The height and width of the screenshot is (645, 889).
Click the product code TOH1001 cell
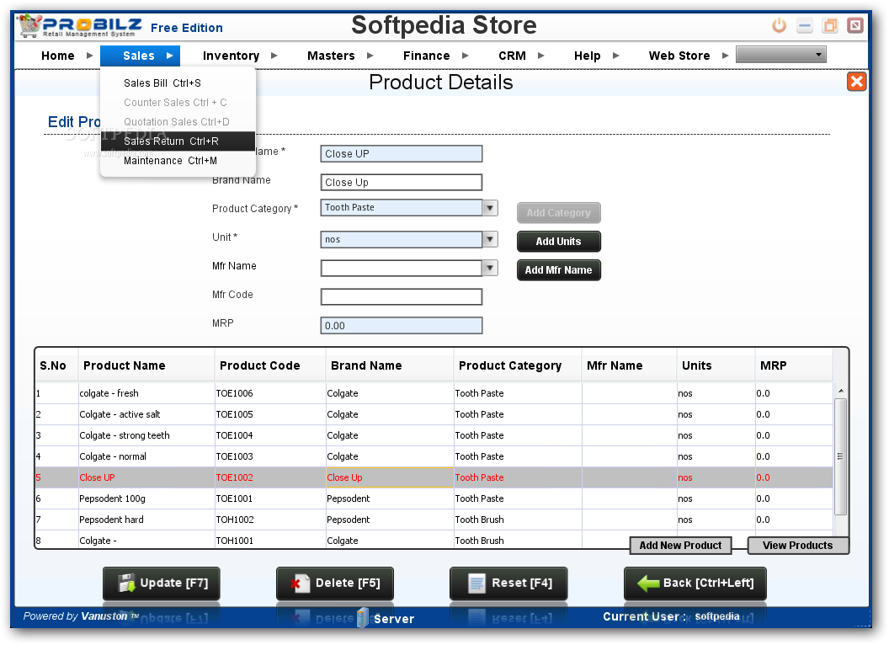[270, 540]
